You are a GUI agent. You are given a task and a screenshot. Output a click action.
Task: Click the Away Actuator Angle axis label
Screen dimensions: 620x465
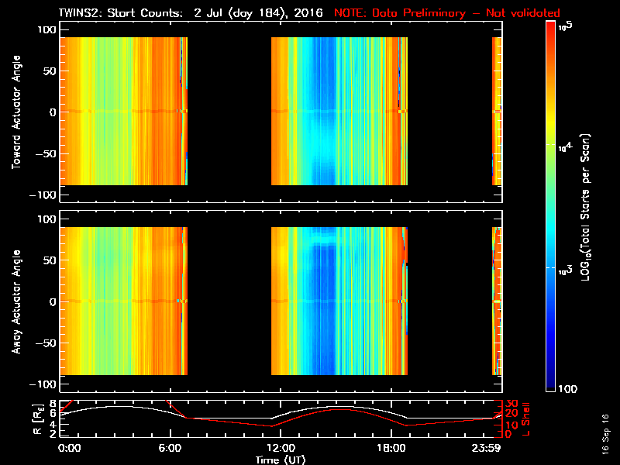16,301
